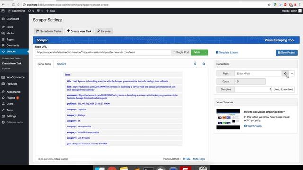Select HTML parse method
Screen dimensions: 303x170
pos(187,159)
